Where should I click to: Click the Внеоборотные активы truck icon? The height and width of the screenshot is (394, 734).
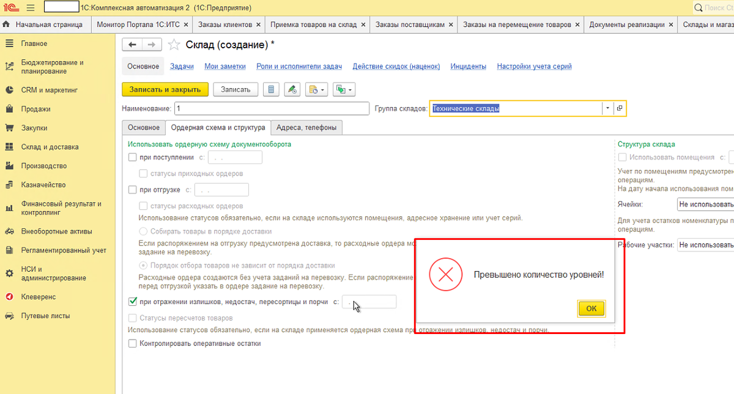pos(9,231)
